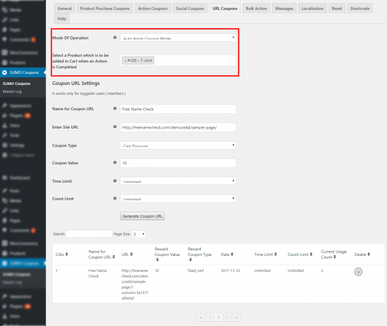Viewport: 387px width, 326px height.
Task: Click the generated coupon URL text in table
Action: click(x=135, y=284)
